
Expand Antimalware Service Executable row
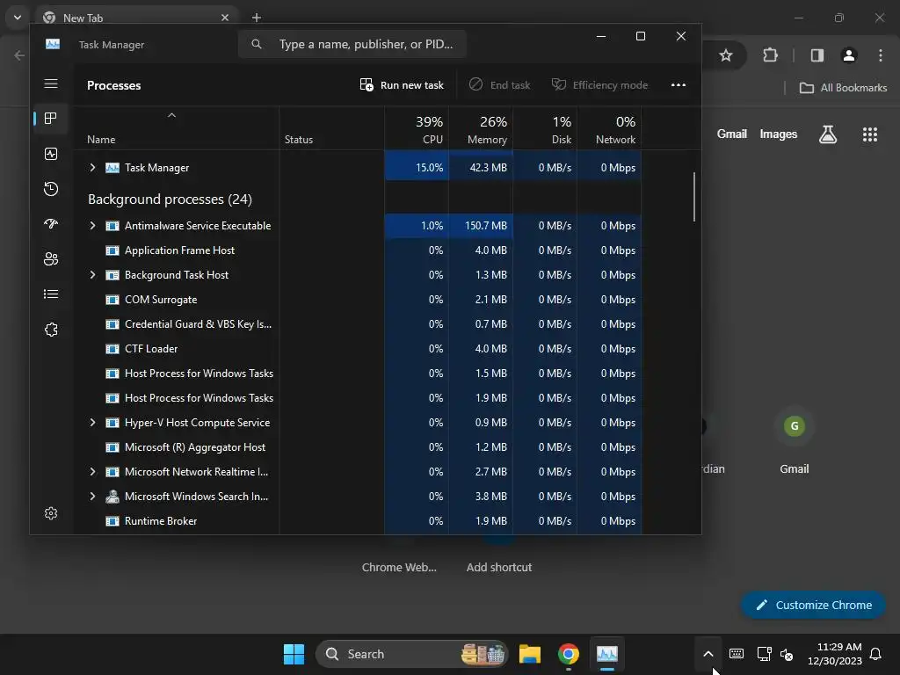coord(92,226)
